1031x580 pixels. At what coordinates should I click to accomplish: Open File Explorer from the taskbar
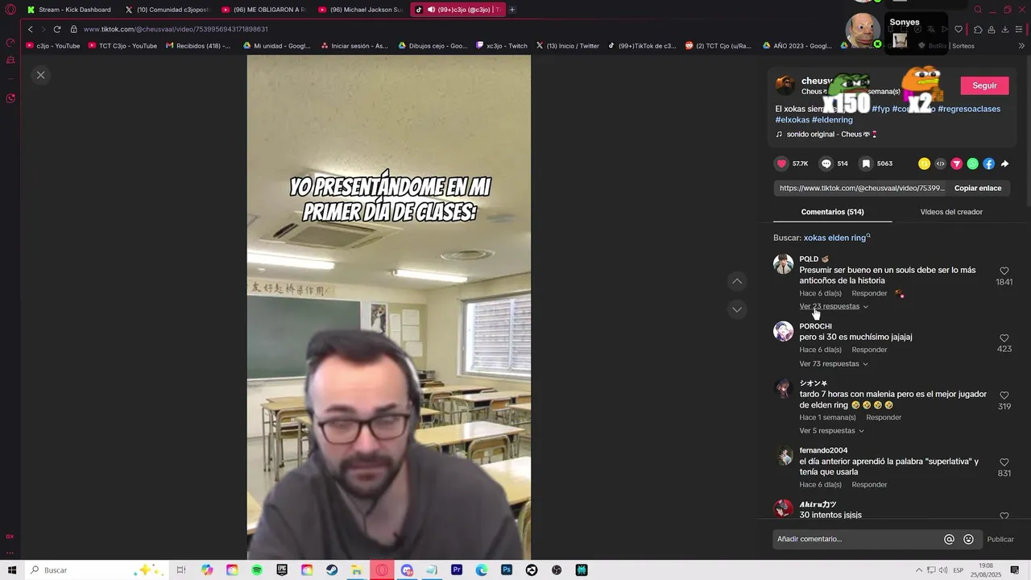tap(357, 570)
